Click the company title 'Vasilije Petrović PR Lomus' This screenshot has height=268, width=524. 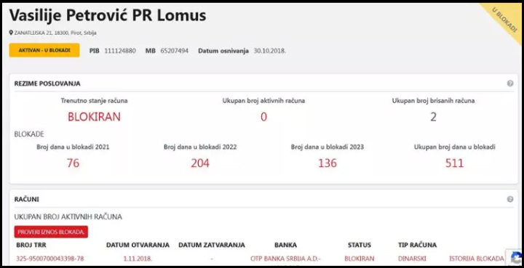point(108,15)
